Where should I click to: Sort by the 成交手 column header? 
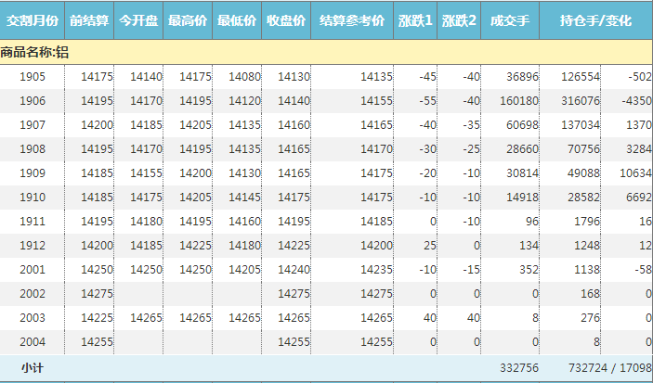click(510, 19)
